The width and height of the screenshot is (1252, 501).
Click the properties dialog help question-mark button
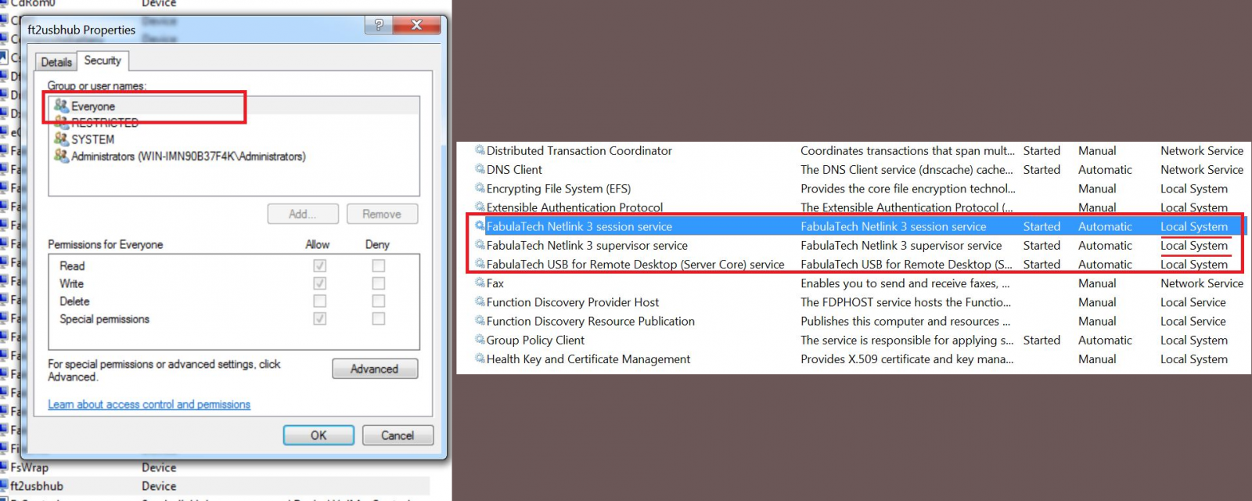tap(379, 25)
